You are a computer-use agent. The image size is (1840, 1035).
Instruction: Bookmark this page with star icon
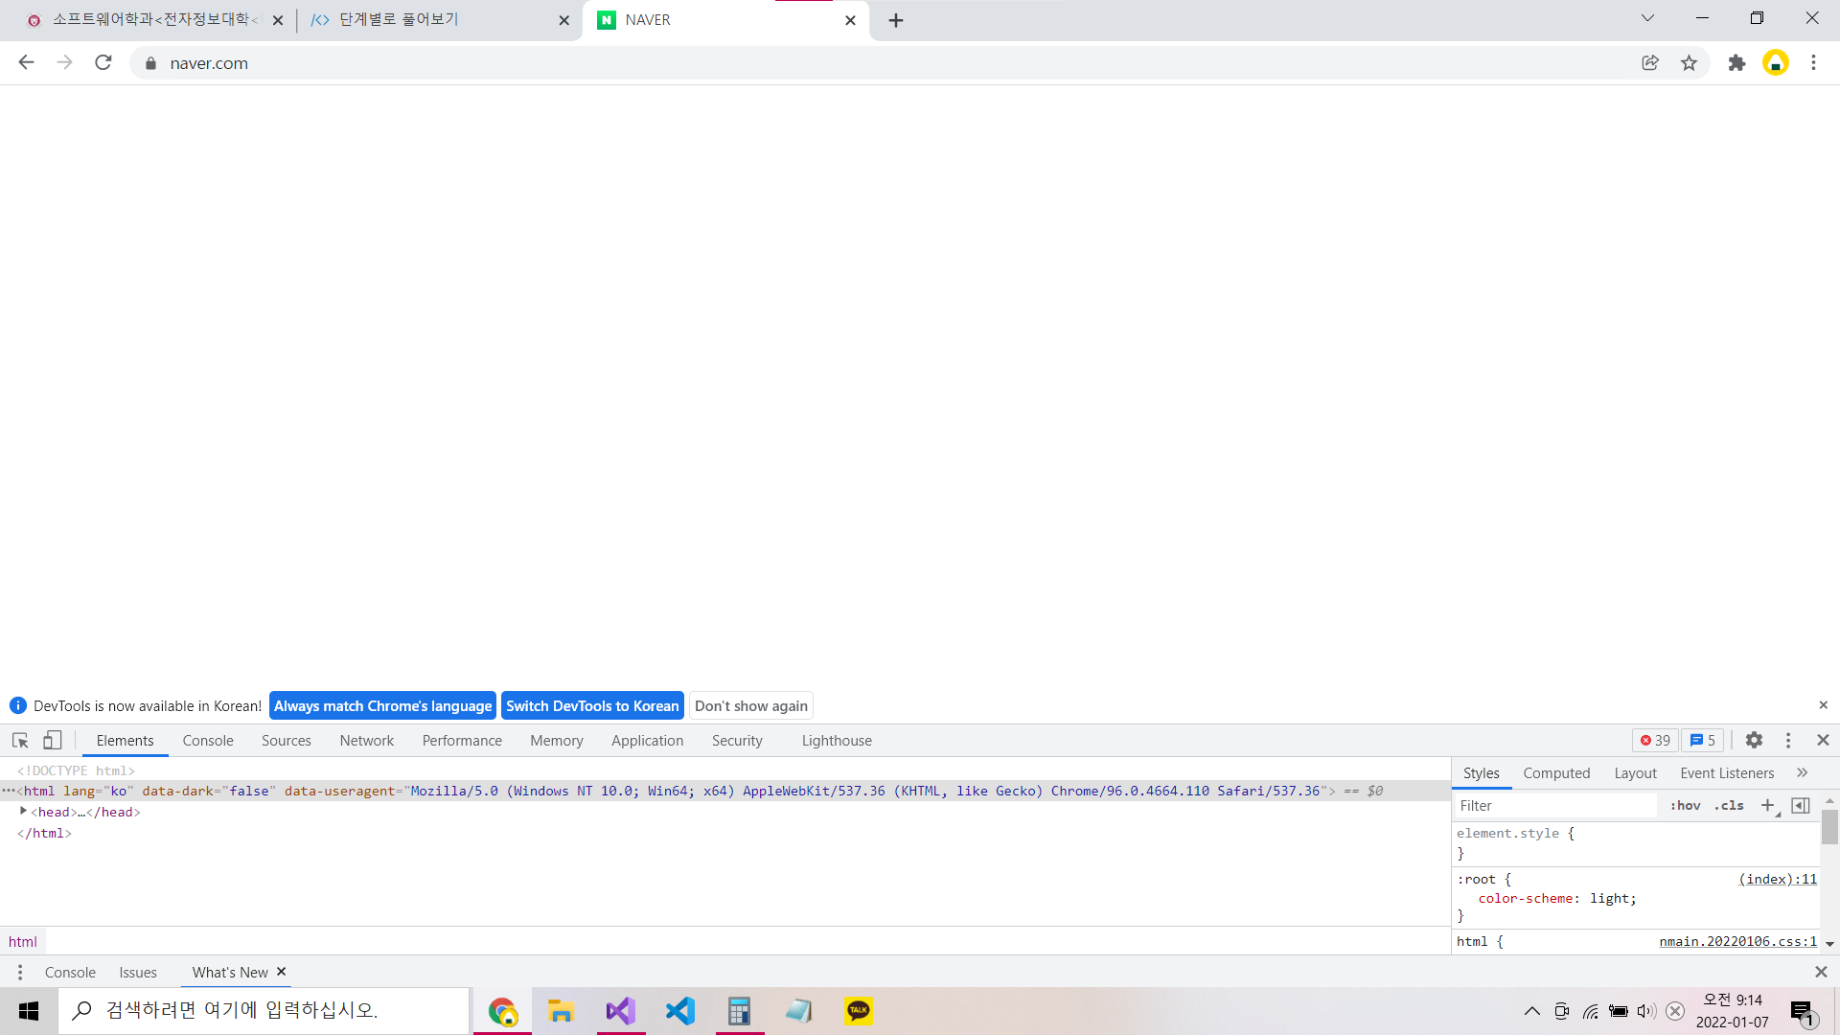[1689, 63]
